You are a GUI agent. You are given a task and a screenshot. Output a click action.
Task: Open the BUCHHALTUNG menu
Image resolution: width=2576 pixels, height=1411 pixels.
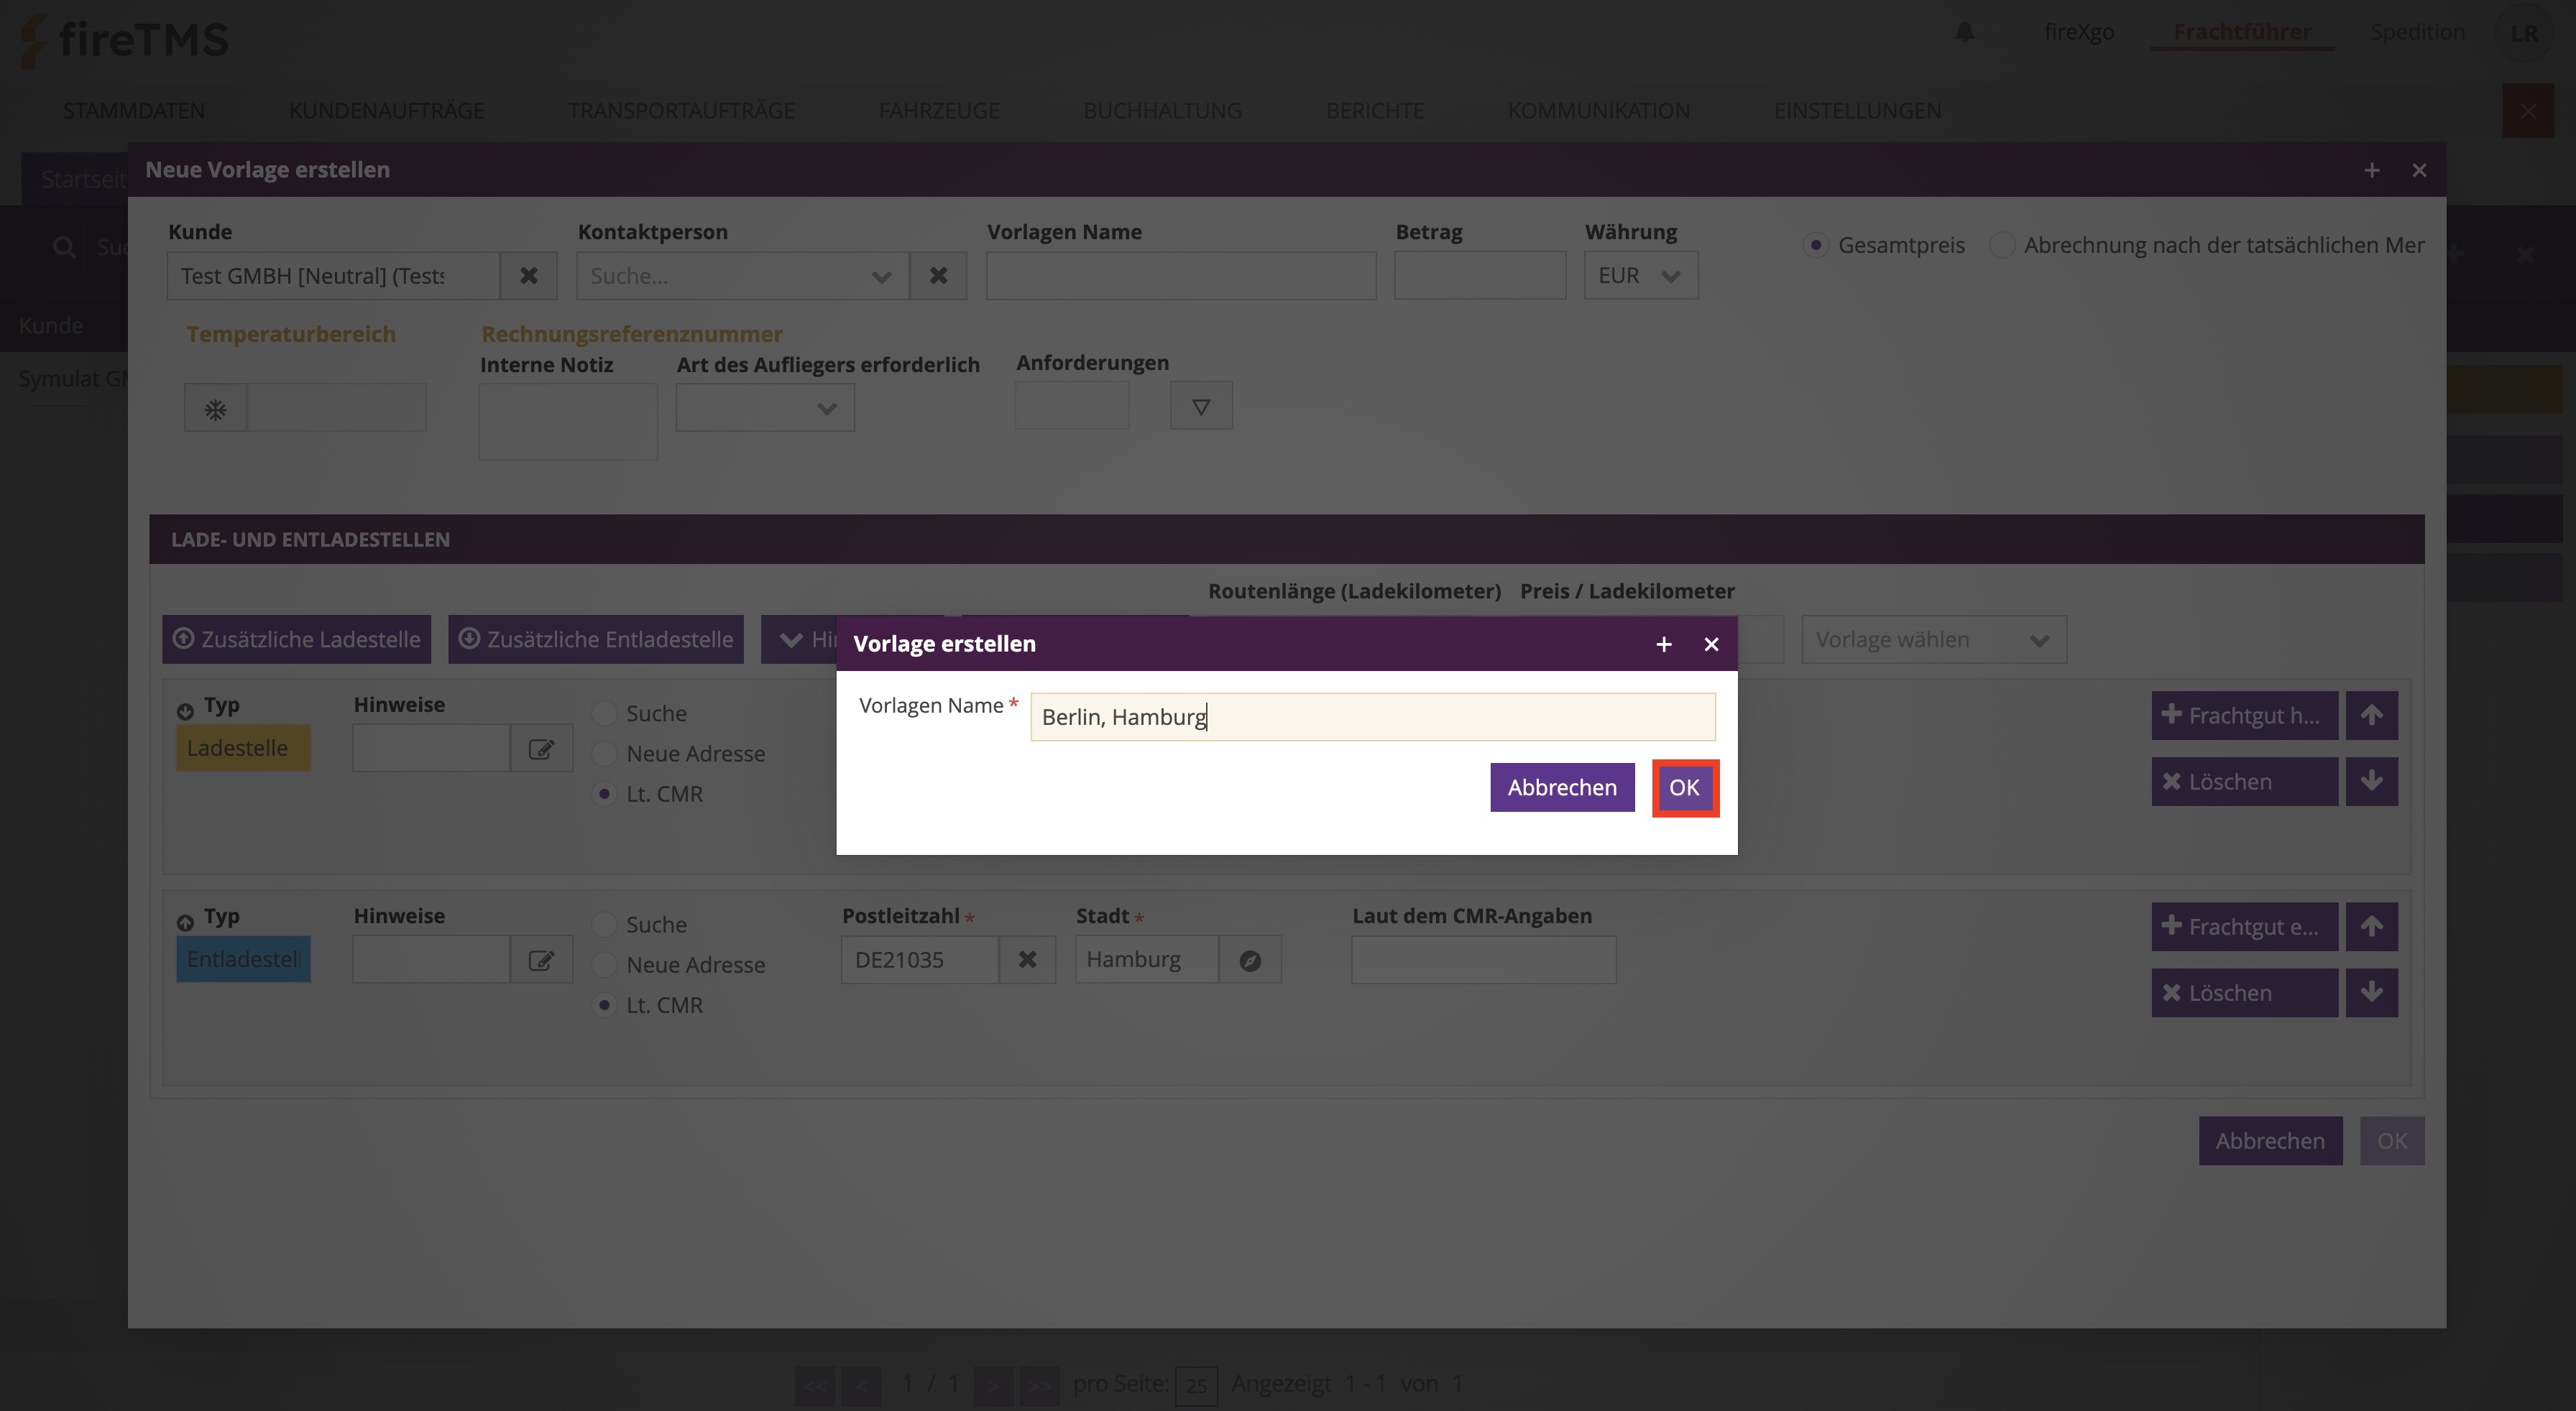click(1163, 111)
